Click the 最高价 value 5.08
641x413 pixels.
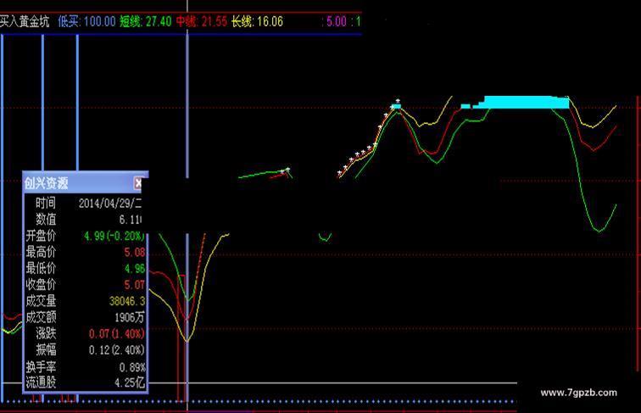[135, 253]
